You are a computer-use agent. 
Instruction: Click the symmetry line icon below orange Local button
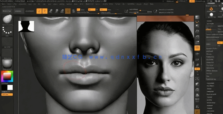click(x=197, y=54)
